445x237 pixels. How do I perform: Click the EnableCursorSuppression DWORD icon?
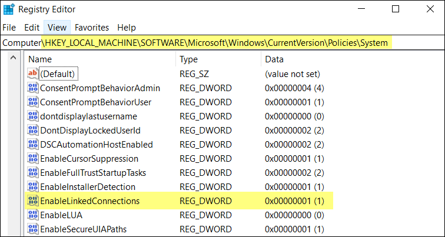pyautogui.click(x=32, y=158)
